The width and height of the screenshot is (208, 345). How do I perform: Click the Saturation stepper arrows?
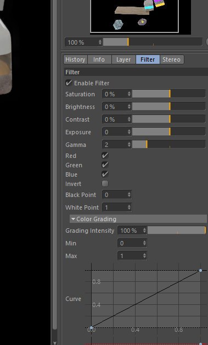129,94
